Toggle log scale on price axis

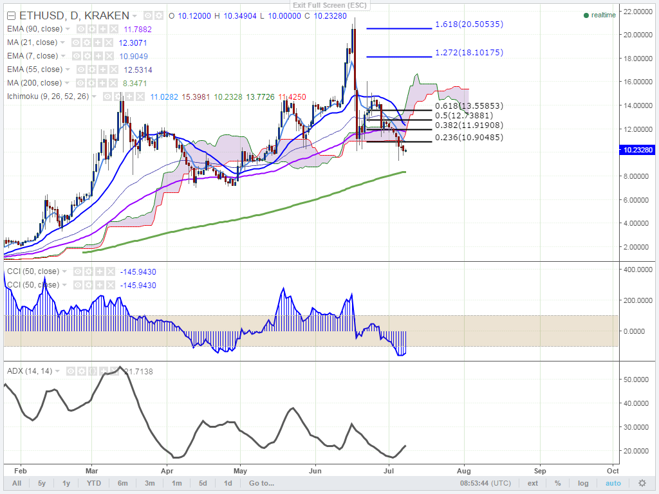click(x=583, y=483)
